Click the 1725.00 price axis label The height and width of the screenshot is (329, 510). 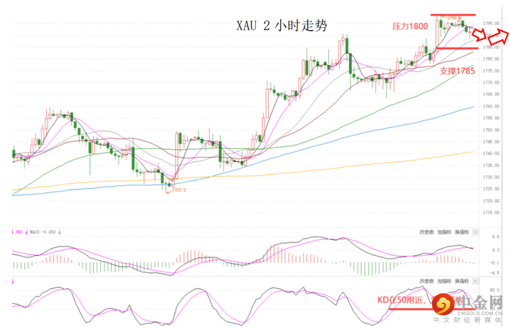click(491, 189)
